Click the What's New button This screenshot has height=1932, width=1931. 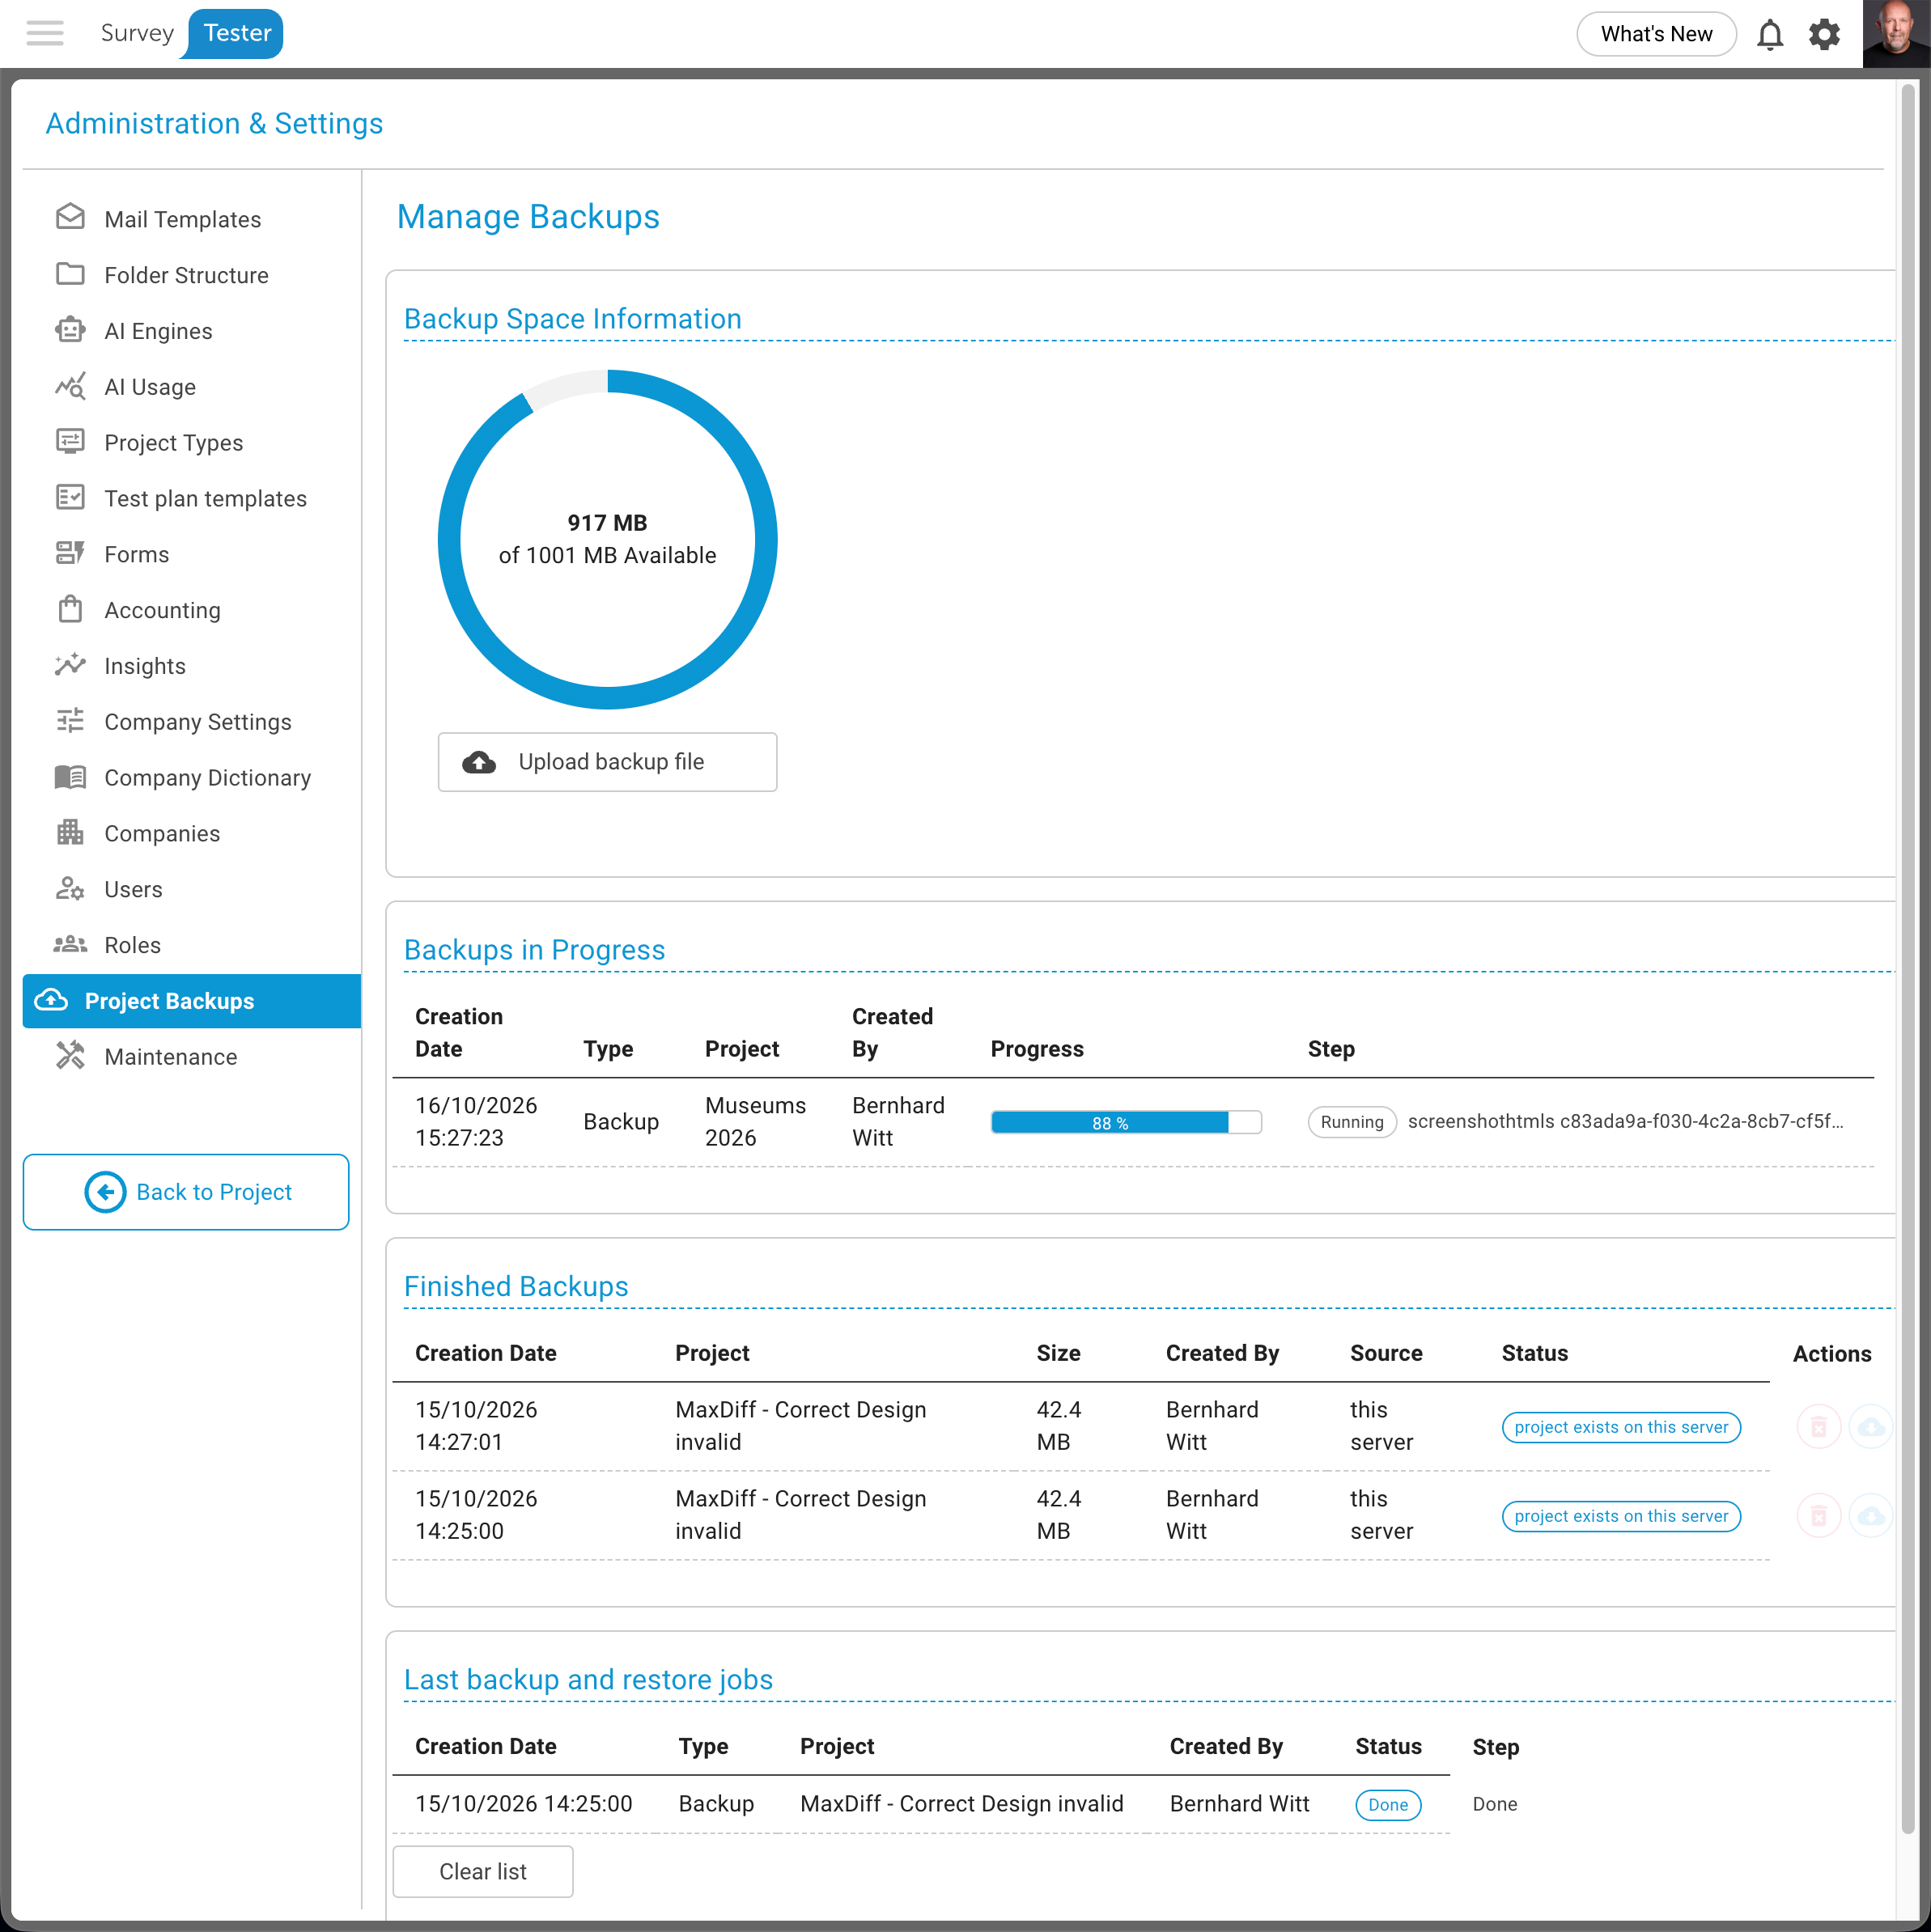click(1656, 34)
